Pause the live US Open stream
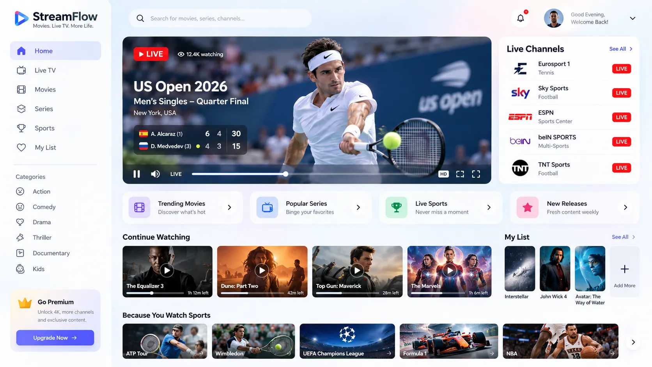Screen dimensions: 652x367 point(136,174)
